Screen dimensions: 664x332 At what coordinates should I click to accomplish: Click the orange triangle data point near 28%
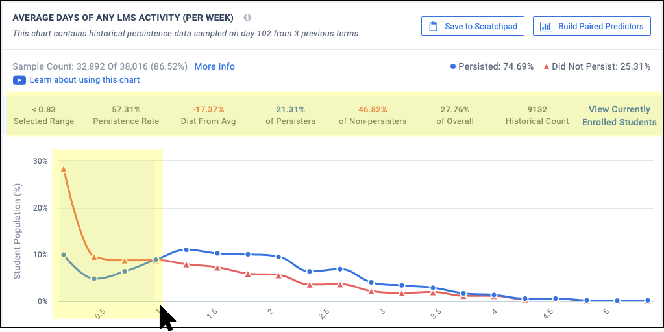click(64, 169)
